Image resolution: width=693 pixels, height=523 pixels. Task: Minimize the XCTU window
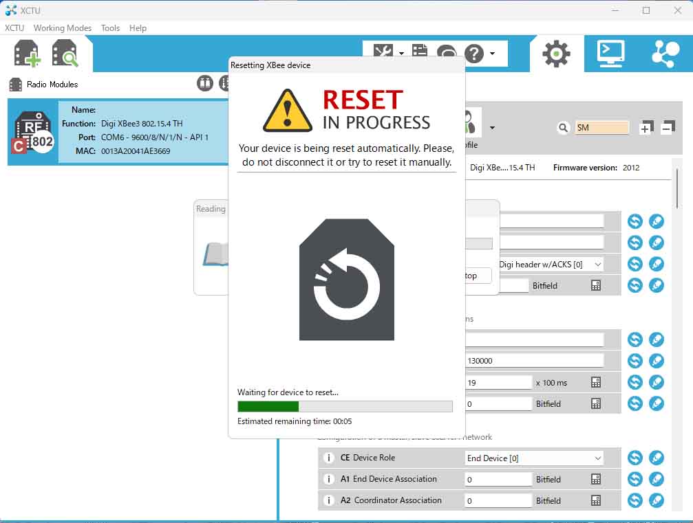[x=615, y=10]
